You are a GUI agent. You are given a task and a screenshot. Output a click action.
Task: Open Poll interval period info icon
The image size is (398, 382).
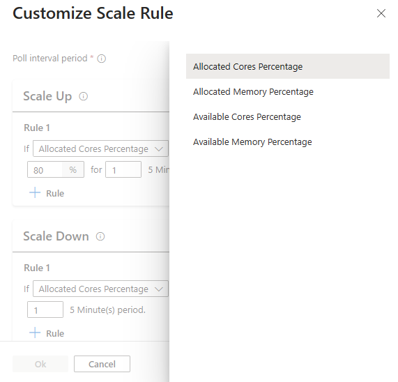point(102,59)
